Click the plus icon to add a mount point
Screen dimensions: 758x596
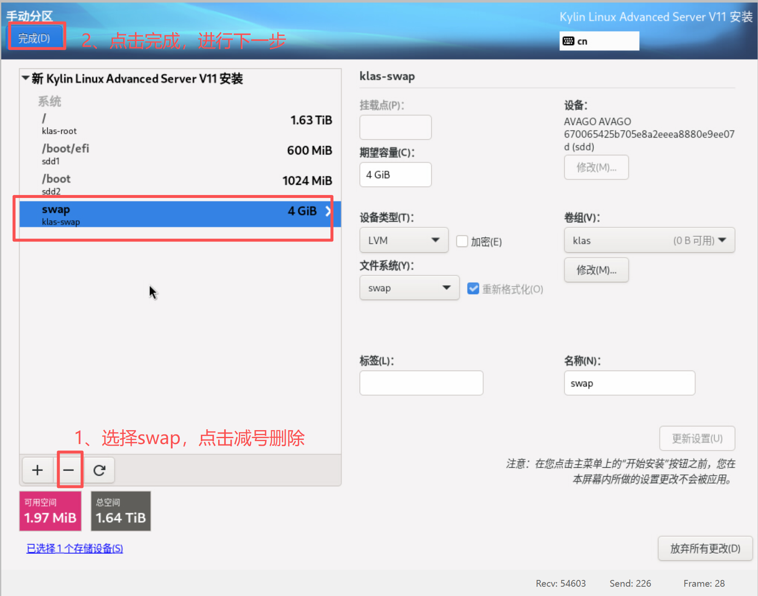[x=38, y=470]
